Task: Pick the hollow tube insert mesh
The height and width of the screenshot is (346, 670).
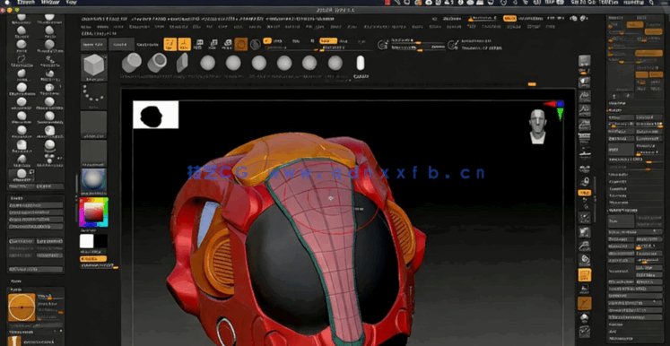Action: click(x=157, y=63)
